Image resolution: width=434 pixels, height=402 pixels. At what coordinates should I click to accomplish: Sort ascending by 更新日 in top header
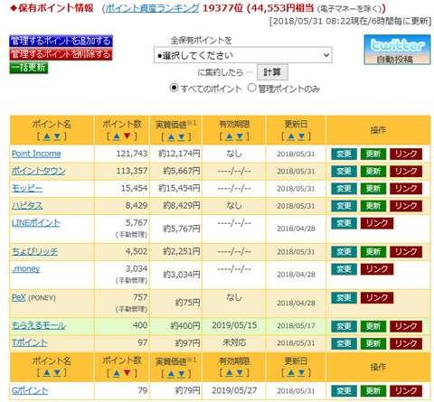click(x=291, y=136)
